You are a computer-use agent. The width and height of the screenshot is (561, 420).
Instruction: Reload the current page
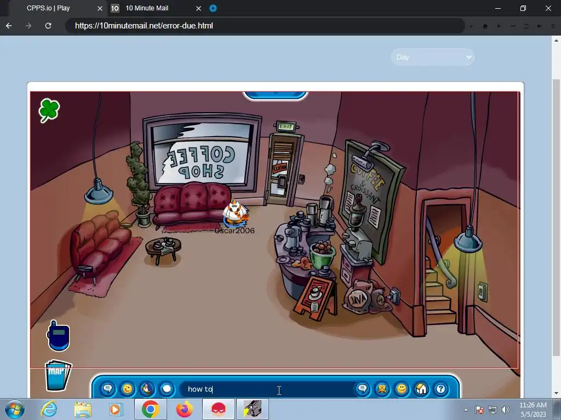(x=48, y=26)
